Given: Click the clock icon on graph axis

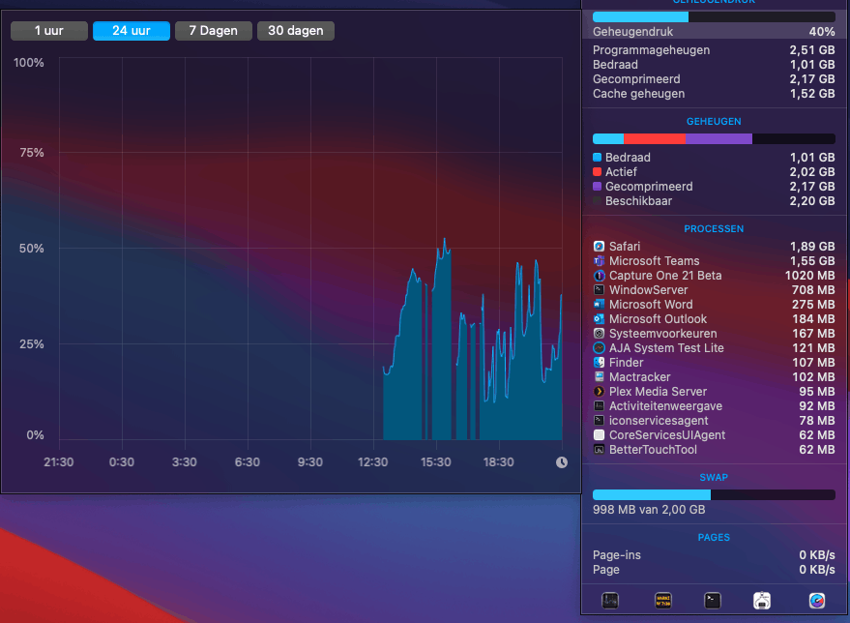Looking at the screenshot, I should (x=562, y=462).
